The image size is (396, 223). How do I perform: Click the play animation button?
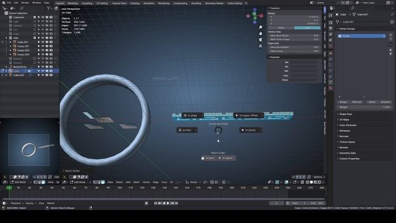[168, 203]
